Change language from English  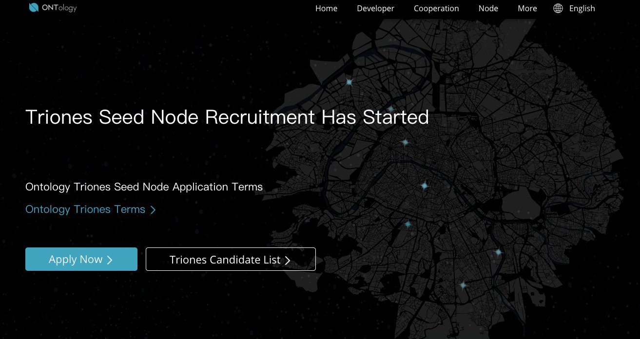click(x=582, y=8)
